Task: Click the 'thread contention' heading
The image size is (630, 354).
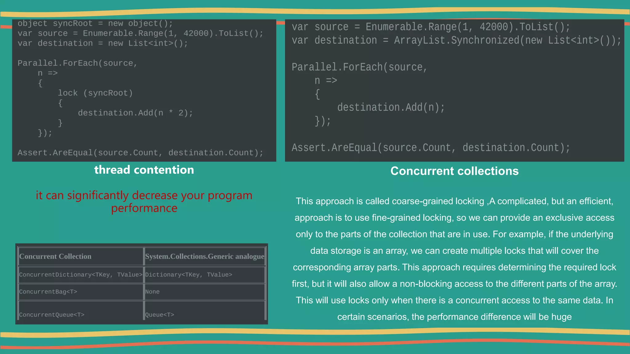Action: click(x=144, y=170)
